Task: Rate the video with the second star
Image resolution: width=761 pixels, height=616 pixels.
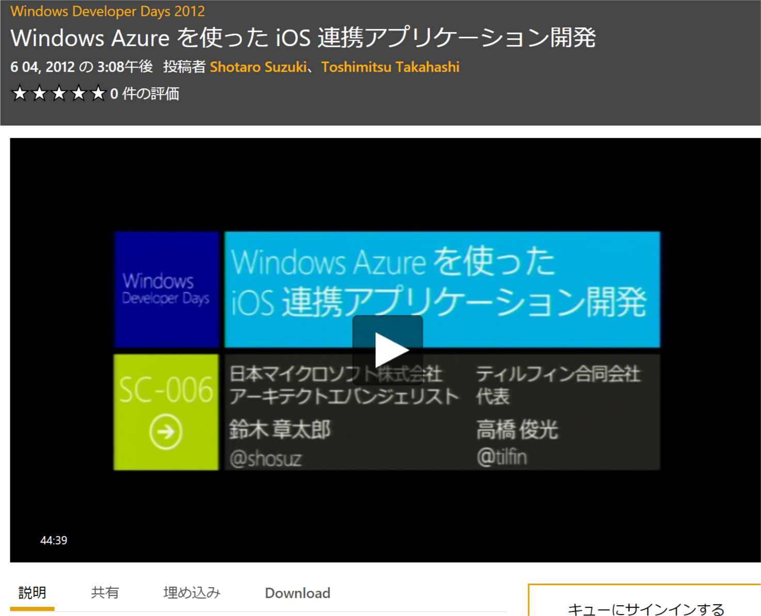Action: click(x=40, y=93)
